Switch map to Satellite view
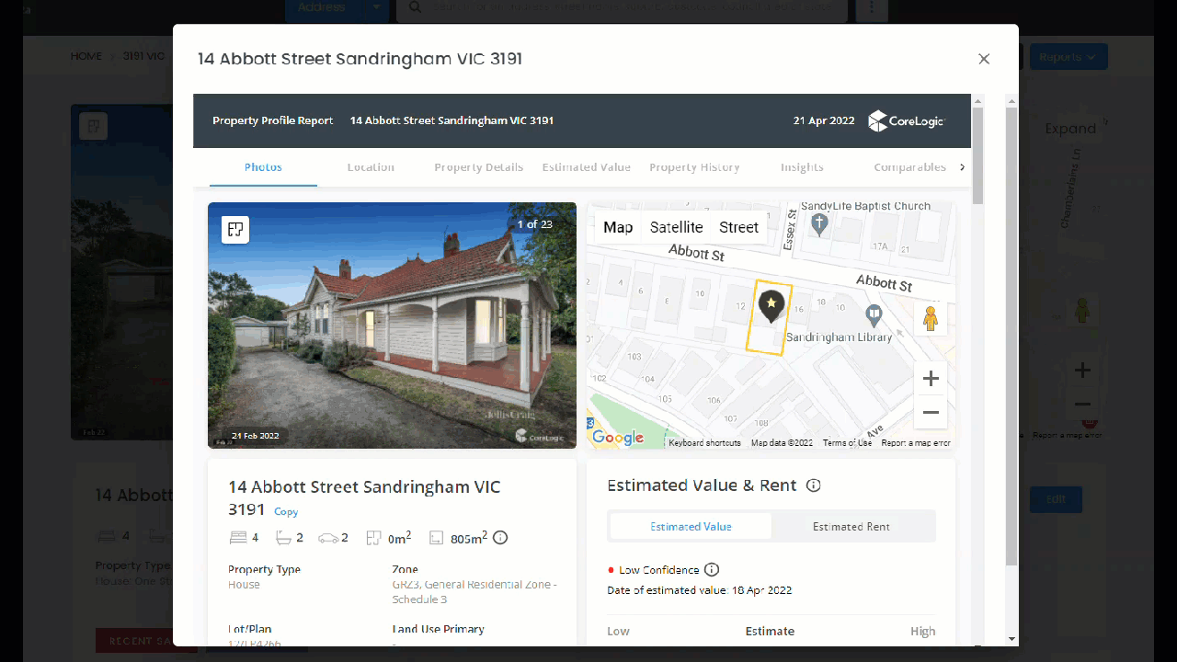The width and height of the screenshot is (1177, 662). [x=676, y=227]
